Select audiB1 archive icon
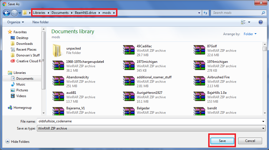Screen dimensions: 269x150 58,96
